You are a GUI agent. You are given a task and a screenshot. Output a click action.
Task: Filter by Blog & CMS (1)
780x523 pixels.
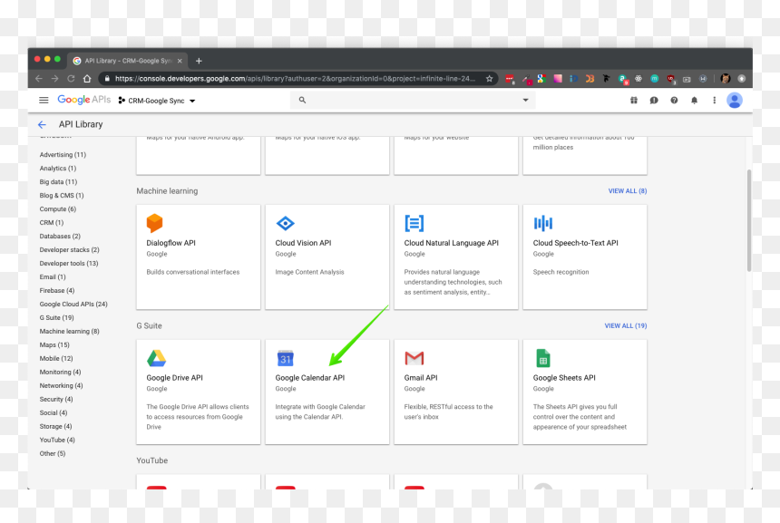pyautogui.click(x=62, y=196)
